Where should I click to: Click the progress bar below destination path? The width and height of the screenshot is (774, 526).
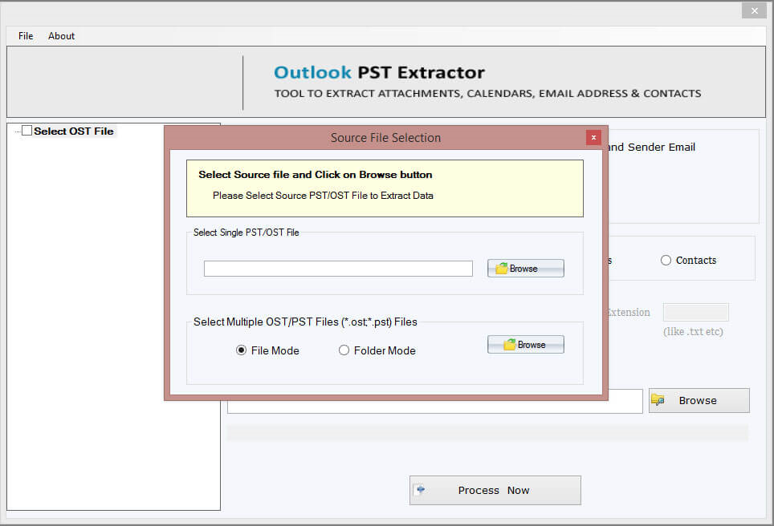[487, 434]
